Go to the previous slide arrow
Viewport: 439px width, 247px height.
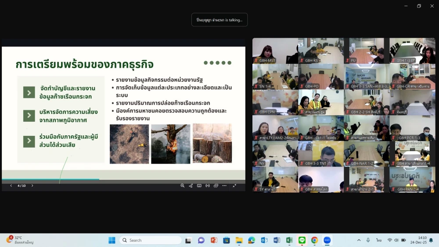pos(11,185)
